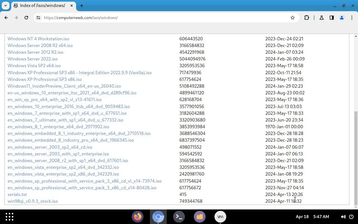Open the profile avatar menu
This screenshot has width=358, height=224.
pos(342,18)
